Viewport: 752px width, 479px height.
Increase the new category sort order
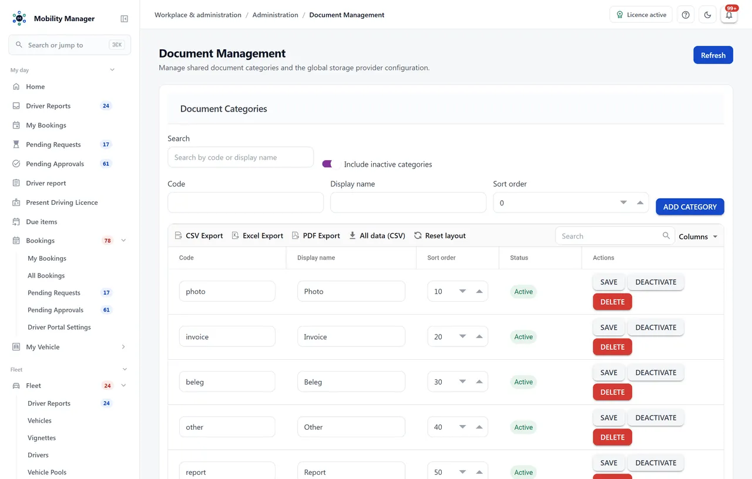click(x=640, y=203)
